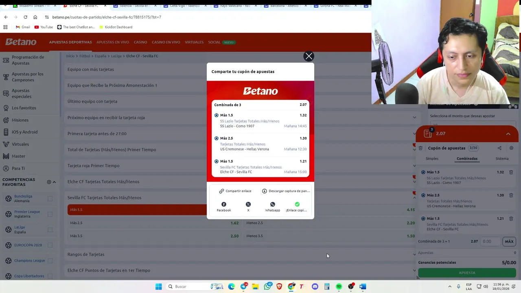
Task: Click the Betano logo in header
Action: click(x=21, y=42)
